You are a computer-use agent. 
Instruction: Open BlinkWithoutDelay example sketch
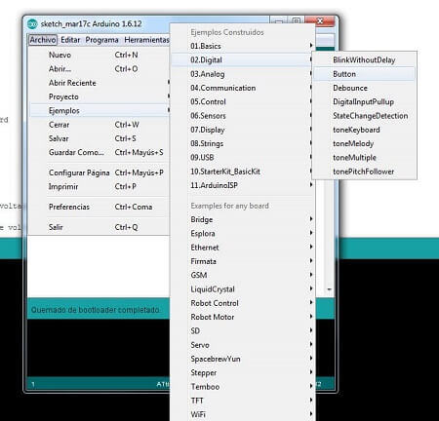point(364,60)
